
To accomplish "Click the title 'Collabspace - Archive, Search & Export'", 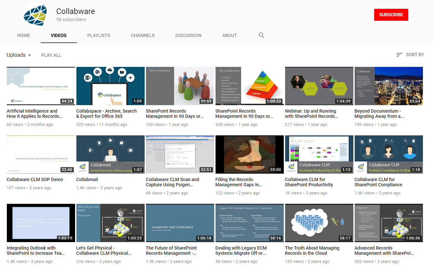I will pyautogui.click(x=107, y=114).
